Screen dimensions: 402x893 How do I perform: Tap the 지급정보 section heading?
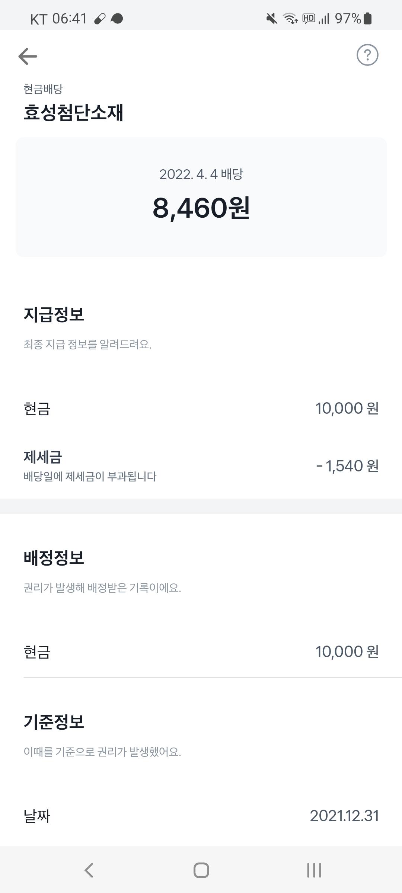tap(54, 314)
